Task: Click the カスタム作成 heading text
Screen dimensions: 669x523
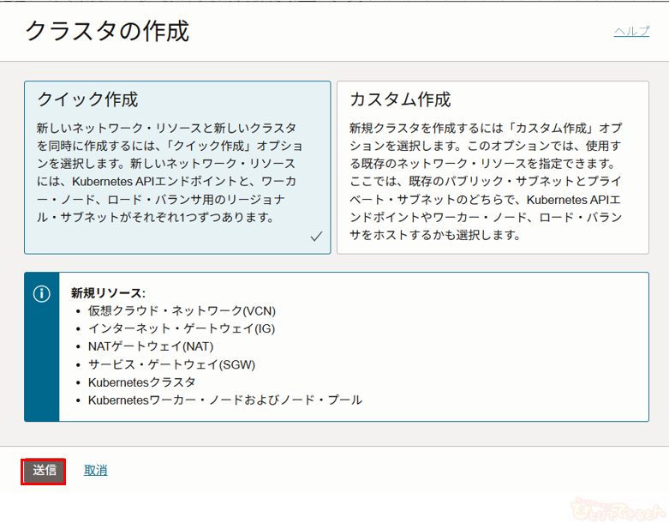Action: (x=400, y=99)
